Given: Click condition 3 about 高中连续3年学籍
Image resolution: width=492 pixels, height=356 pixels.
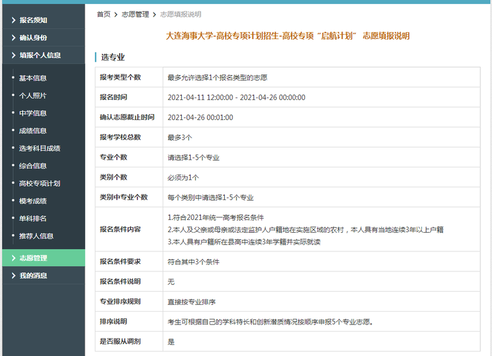Looking at the screenshot, I should (244, 242).
